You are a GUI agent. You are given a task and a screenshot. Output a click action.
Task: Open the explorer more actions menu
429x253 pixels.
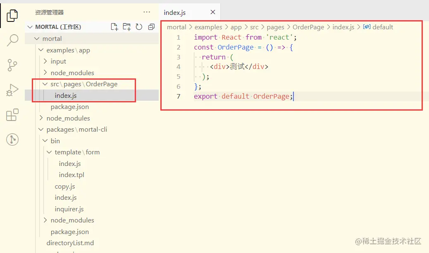pos(147,12)
